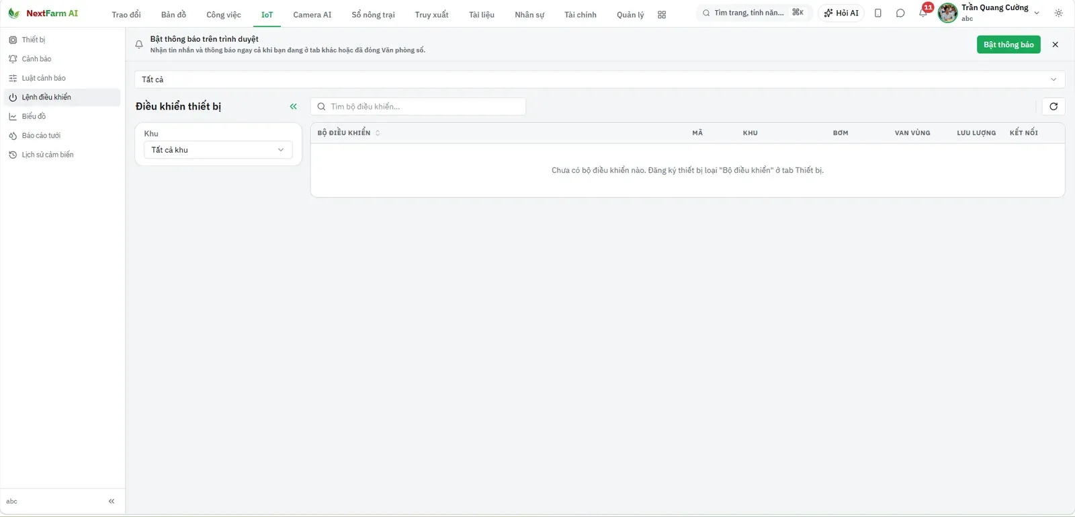Sort by Bộ điều khiển column
Screen dimensions: 1075x517
click(x=349, y=133)
